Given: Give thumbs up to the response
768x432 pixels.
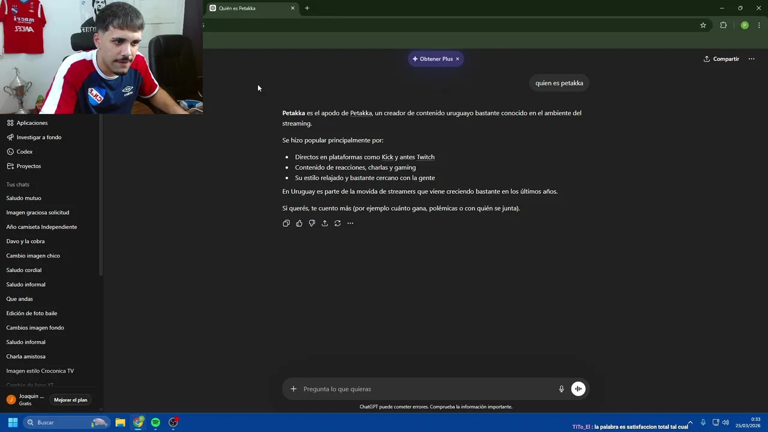Looking at the screenshot, I should 299,223.
